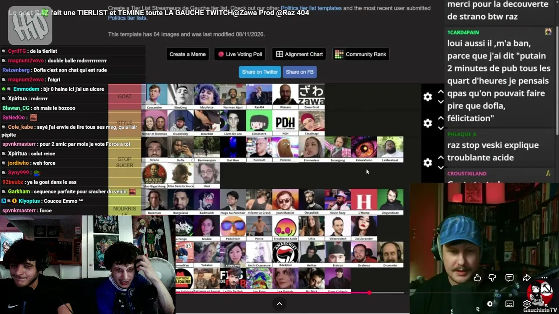The height and width of the screenshot is (314, 559).
Task: Click username CyrilTG in left chat
Action: click(x=17, y=51)
